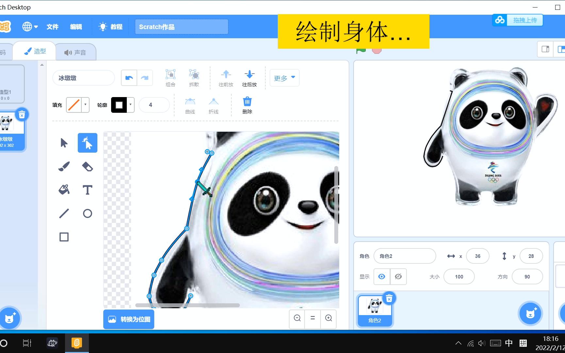Click the canvas vertical scrollbar
This screenshot has width=565, height=353.
tap(336, 205)
